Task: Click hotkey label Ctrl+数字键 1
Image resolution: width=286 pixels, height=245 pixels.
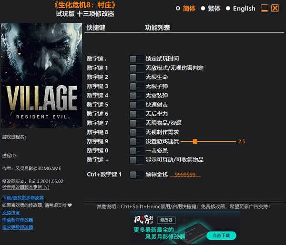Action: pyautogui.click(x=104, y=175)
